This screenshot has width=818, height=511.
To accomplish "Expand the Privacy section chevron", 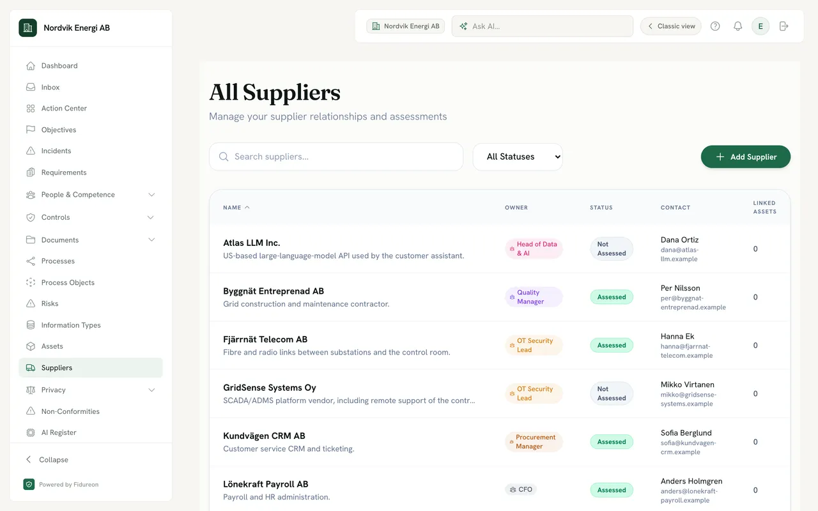I will (x=151, y=390).
